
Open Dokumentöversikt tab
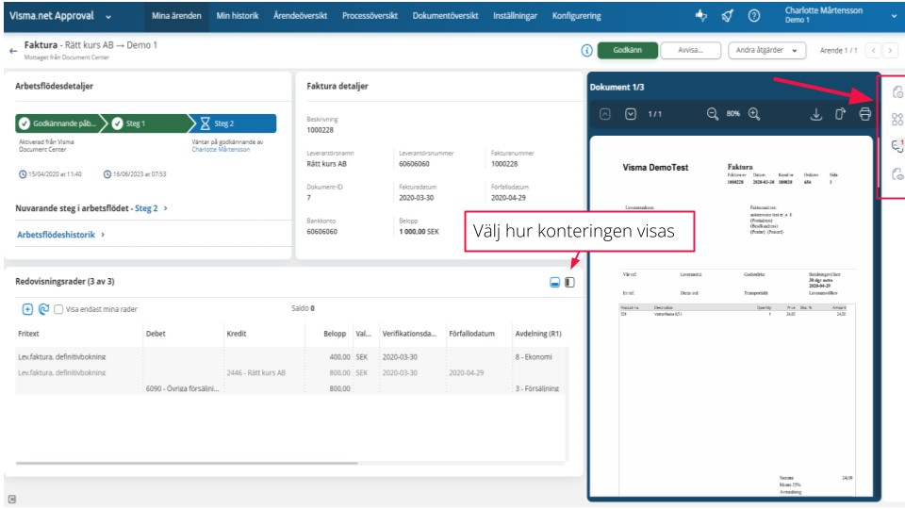tap(445, 16)
